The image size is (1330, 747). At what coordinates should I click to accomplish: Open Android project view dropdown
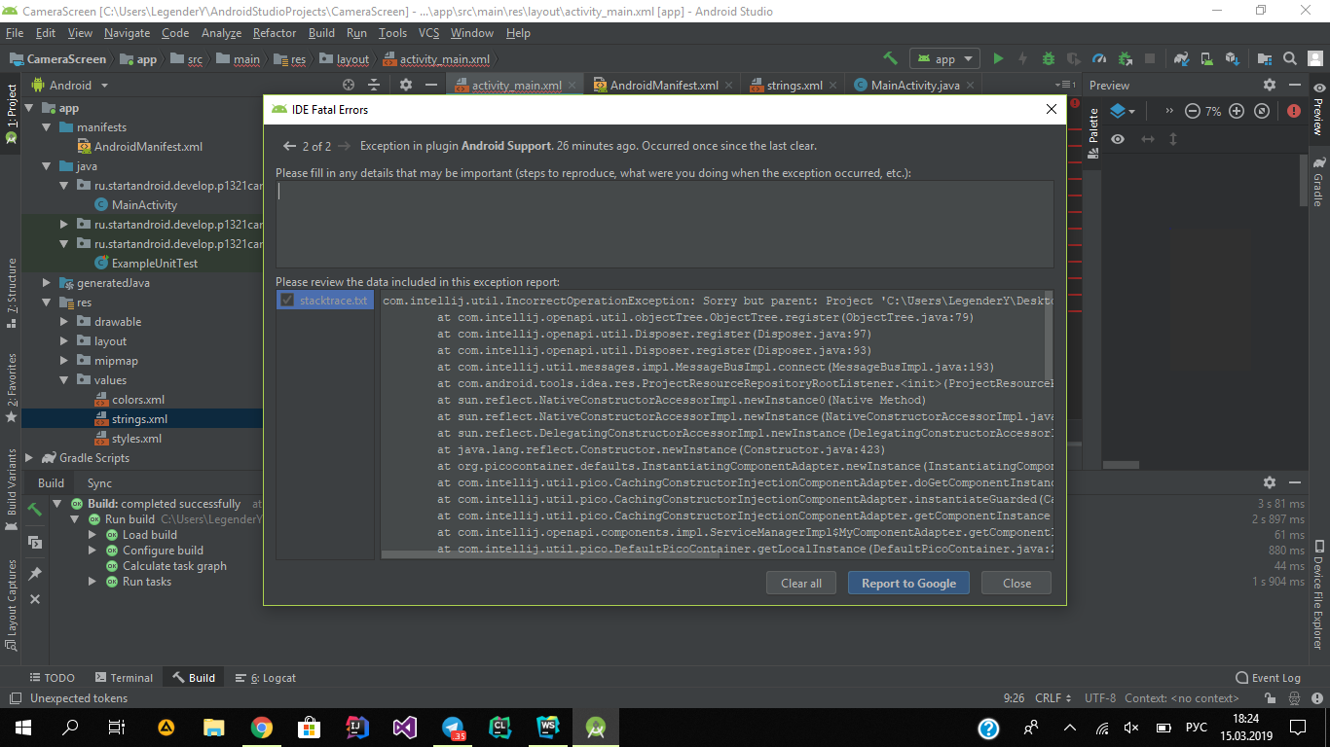point(68,85)
